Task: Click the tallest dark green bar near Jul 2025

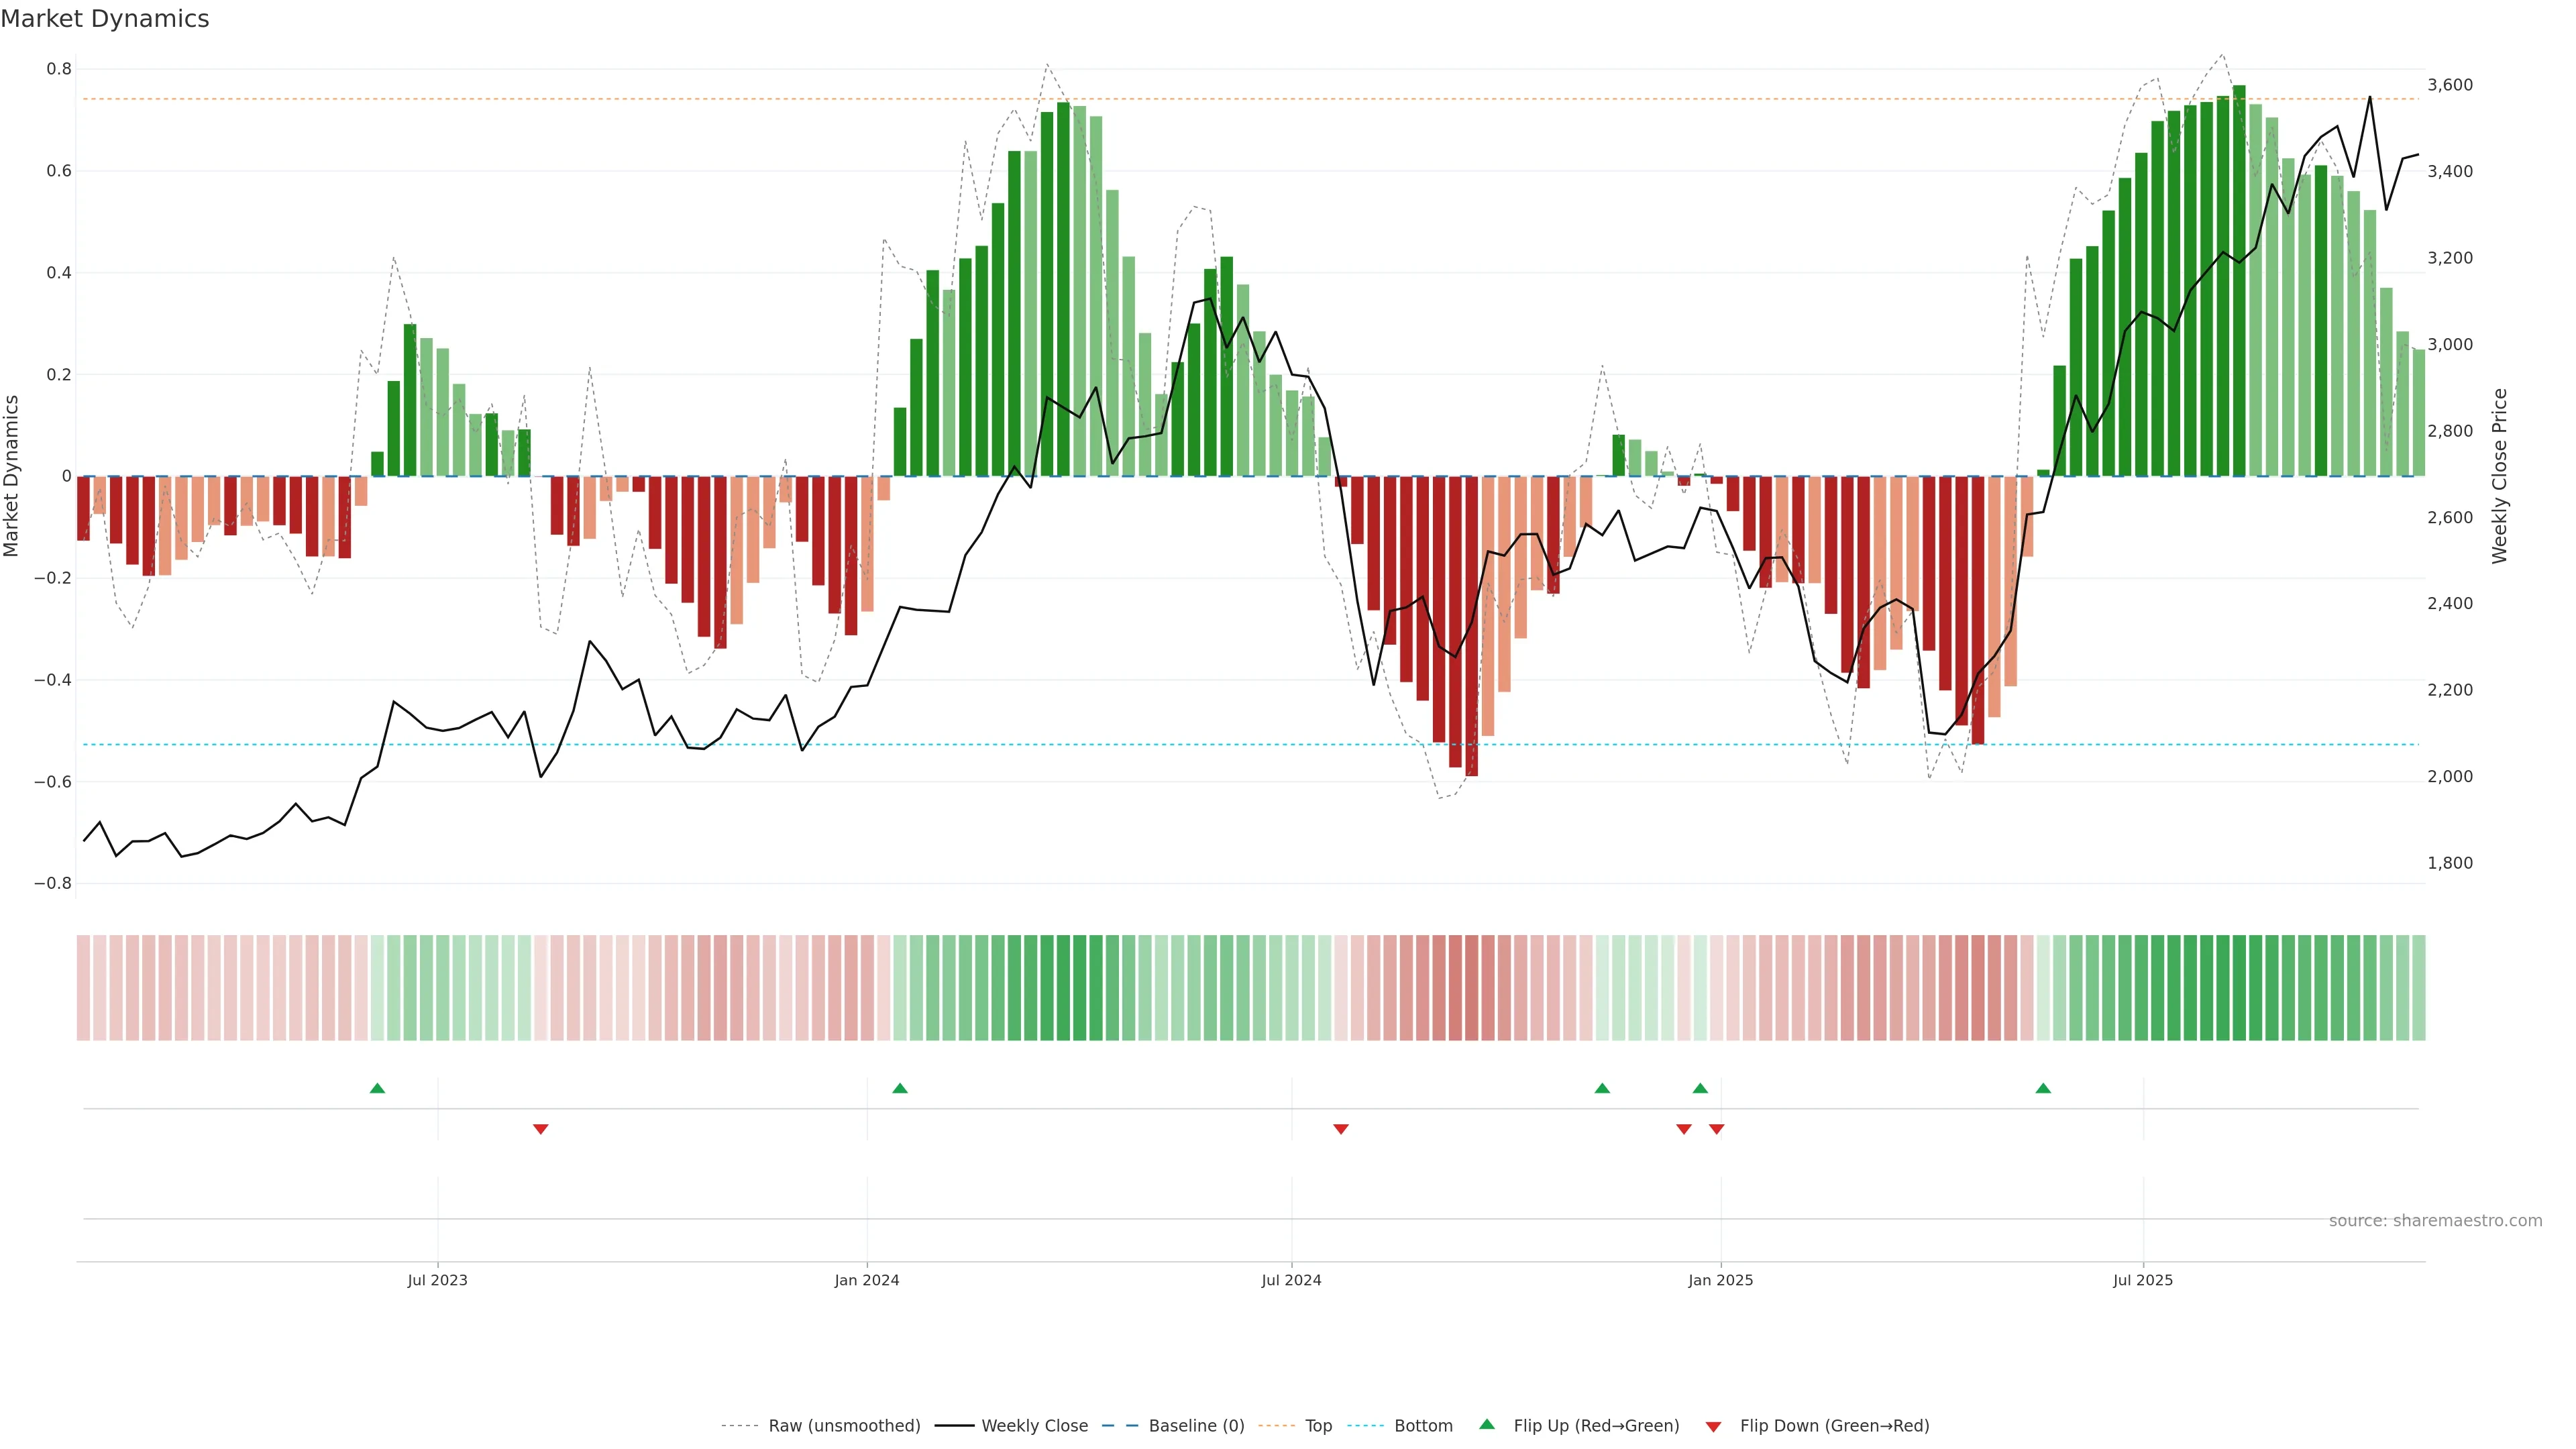Action: pos(2239,280)
